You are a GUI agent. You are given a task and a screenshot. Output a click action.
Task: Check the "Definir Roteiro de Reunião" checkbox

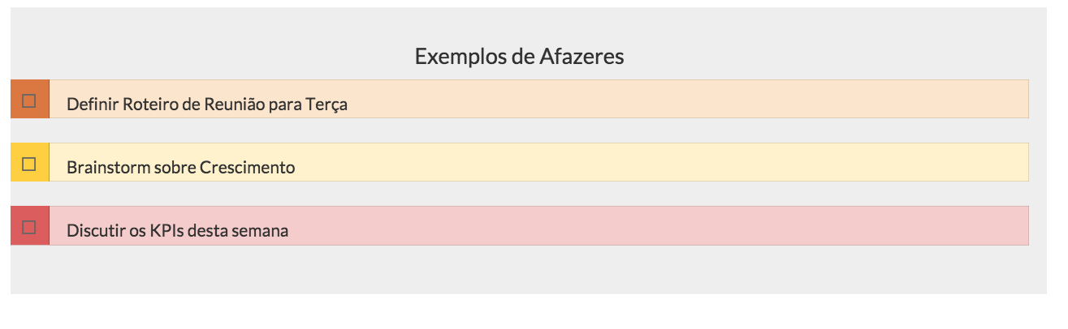click(29, 100)
